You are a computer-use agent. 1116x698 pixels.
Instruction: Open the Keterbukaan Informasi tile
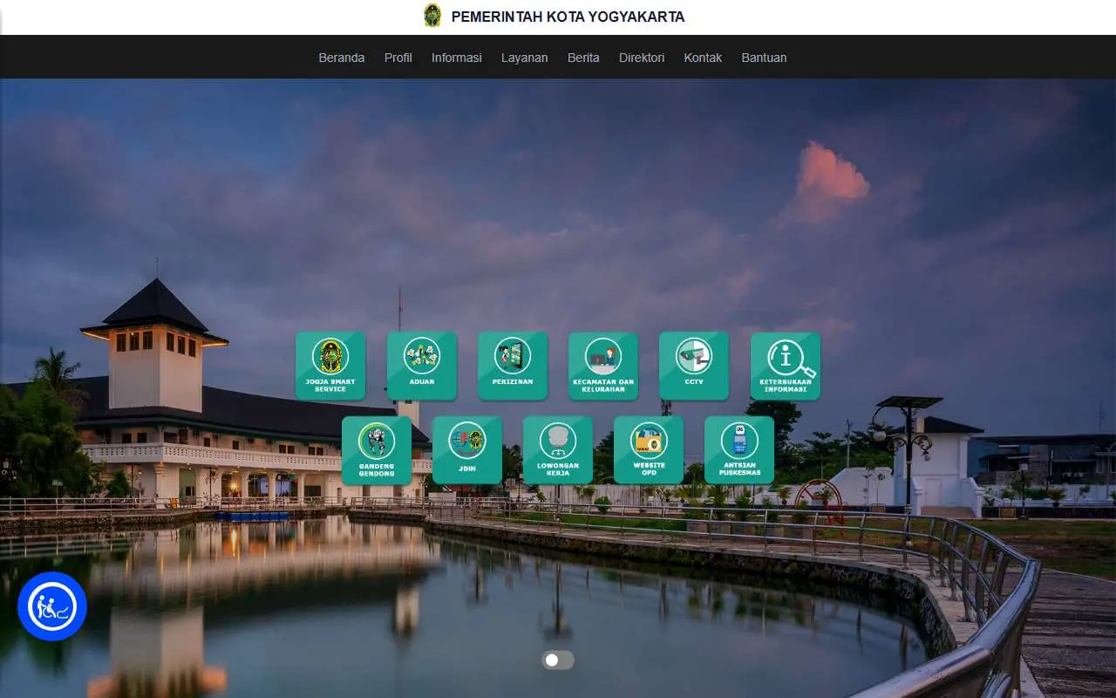786,366
